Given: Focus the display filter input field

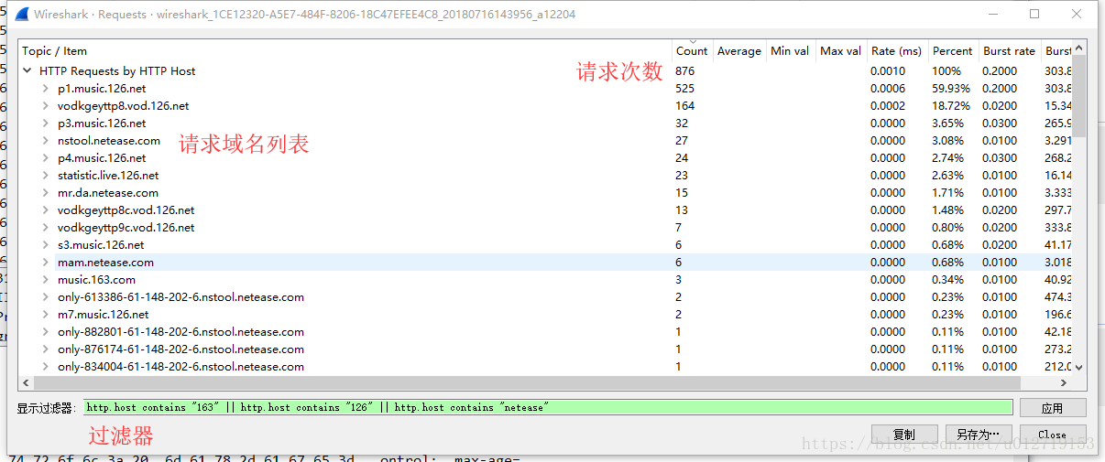Looking at the screenshot, I should click(x=548, y=408).
